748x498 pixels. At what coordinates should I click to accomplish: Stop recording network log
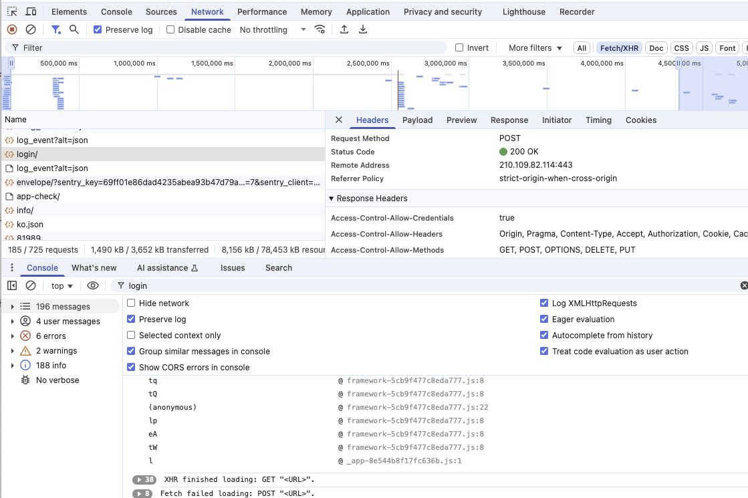13,29
